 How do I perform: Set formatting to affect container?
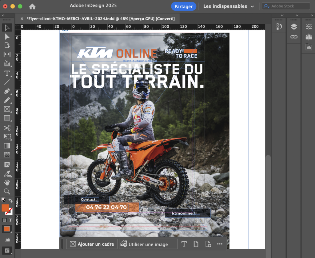[x=4, y=220]
